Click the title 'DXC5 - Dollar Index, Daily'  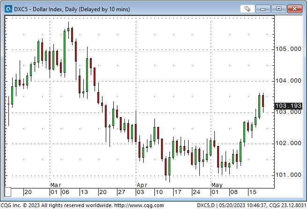click(45, 9)
